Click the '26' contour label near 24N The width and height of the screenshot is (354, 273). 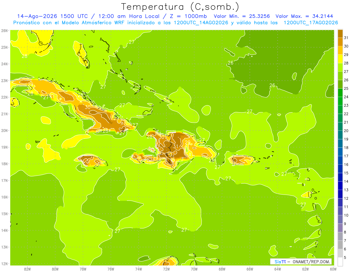[x=231, y=63]
